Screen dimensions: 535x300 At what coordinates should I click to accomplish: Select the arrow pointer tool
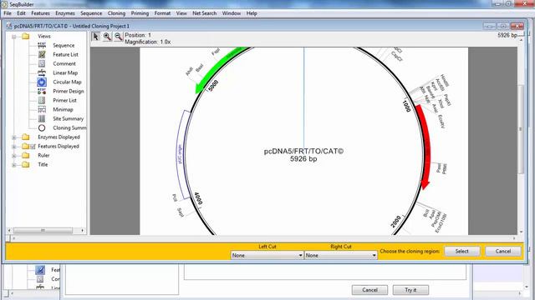[x=96, y=37]
